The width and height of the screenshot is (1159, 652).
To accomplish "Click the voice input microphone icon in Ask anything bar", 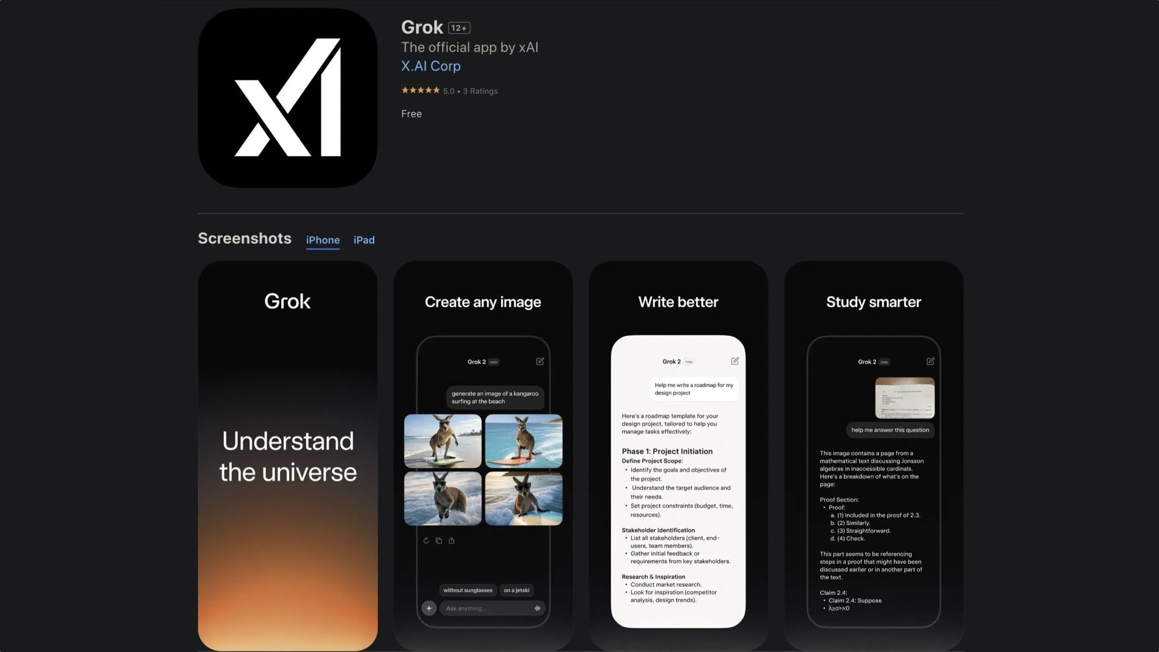I will 538,607.
